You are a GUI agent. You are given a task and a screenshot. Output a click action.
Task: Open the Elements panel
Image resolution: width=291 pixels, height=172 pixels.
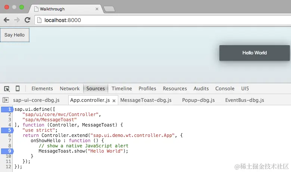click(x=42, y=88)
